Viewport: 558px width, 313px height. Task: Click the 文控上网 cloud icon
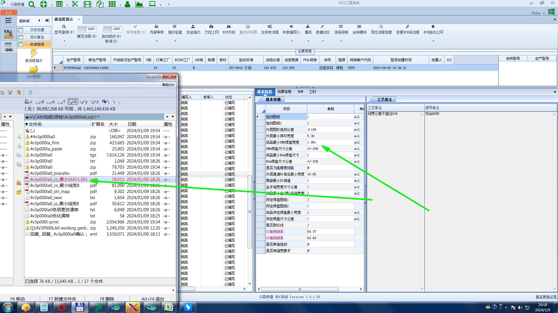coord(211,27)
